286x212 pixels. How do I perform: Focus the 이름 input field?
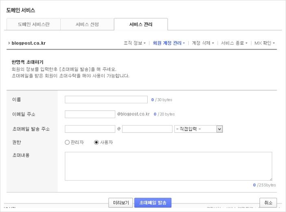(x=106, y=100)
